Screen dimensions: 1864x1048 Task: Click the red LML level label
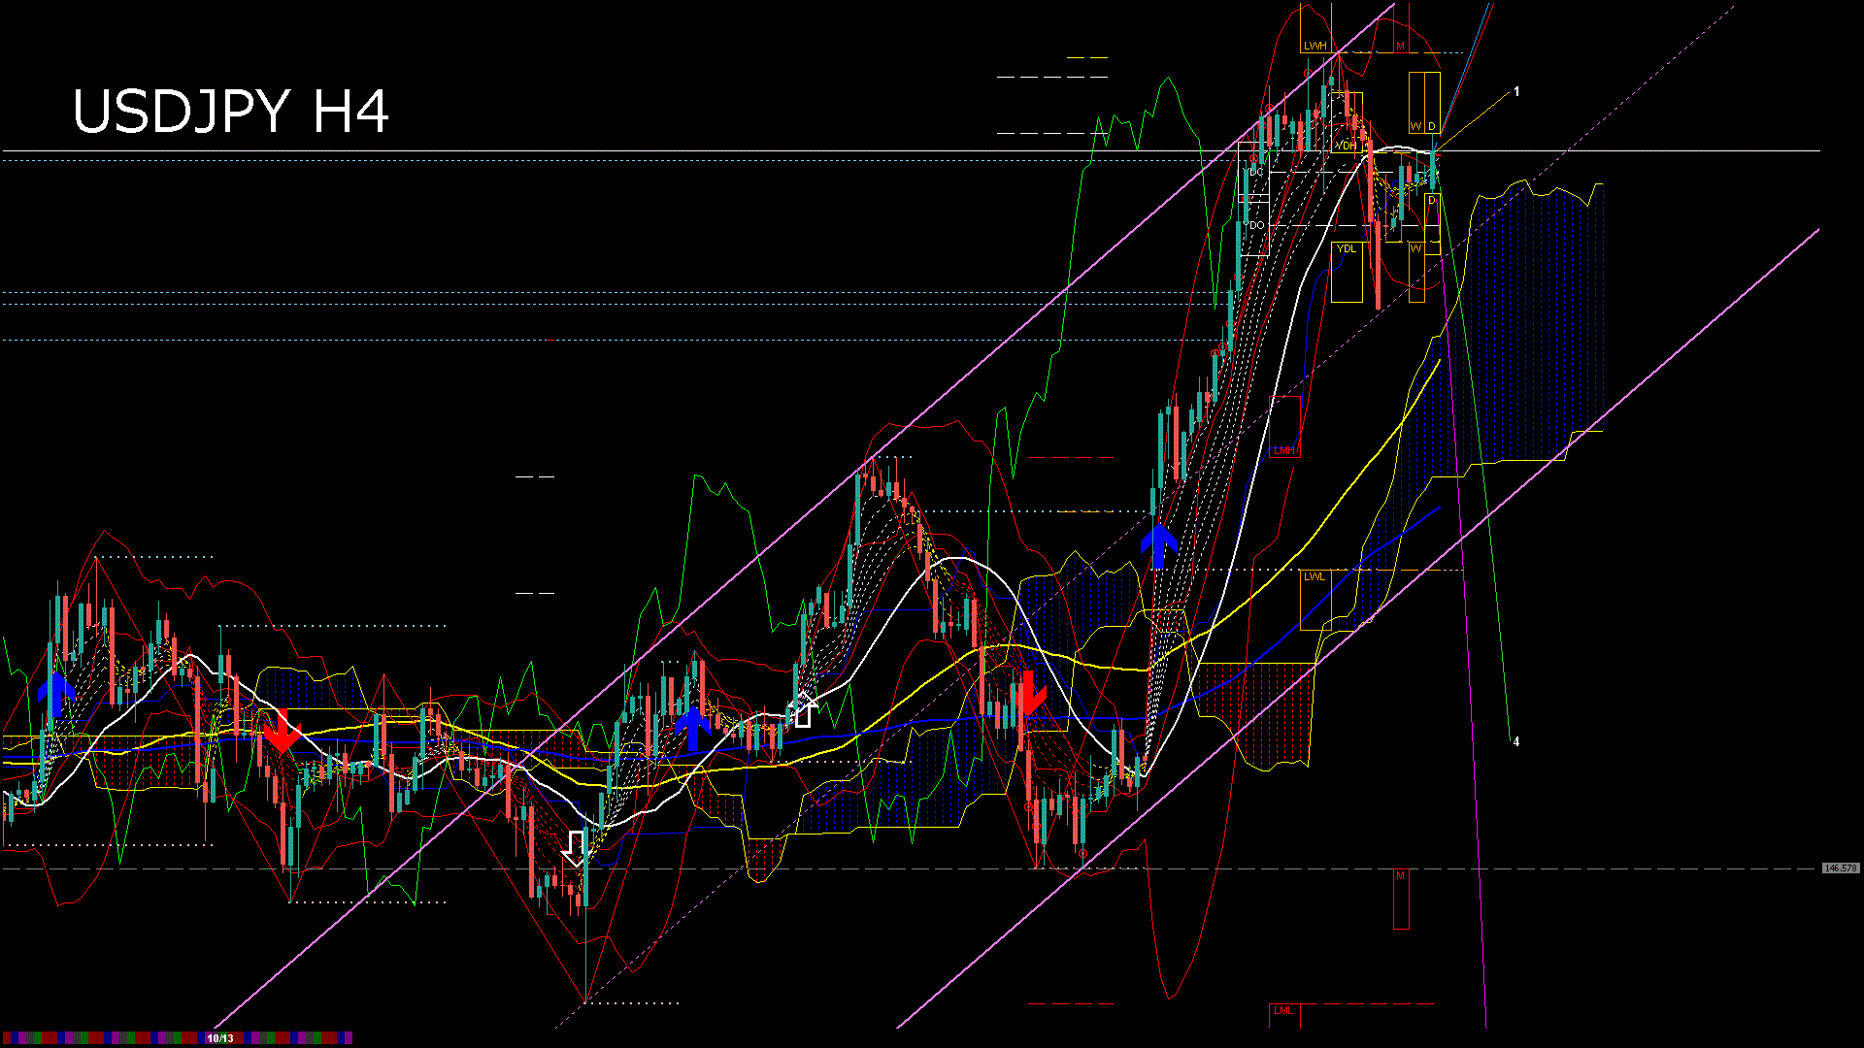(1283, 1010)
